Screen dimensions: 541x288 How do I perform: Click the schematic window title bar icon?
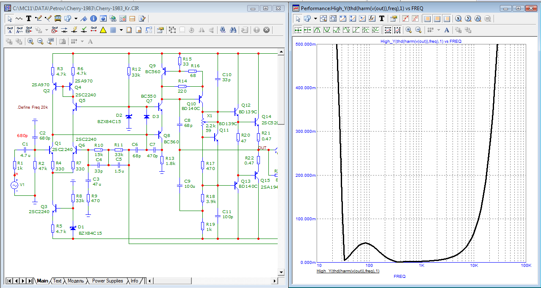click(8, 8)
